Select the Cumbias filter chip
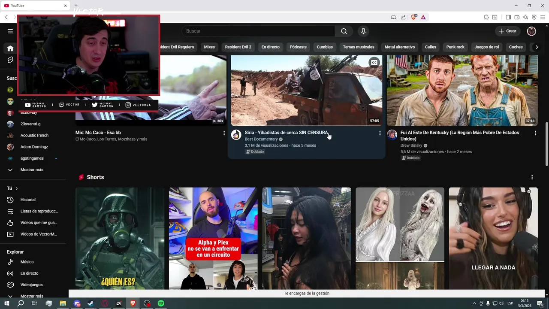The image size is (549, 309). point(325,47)
